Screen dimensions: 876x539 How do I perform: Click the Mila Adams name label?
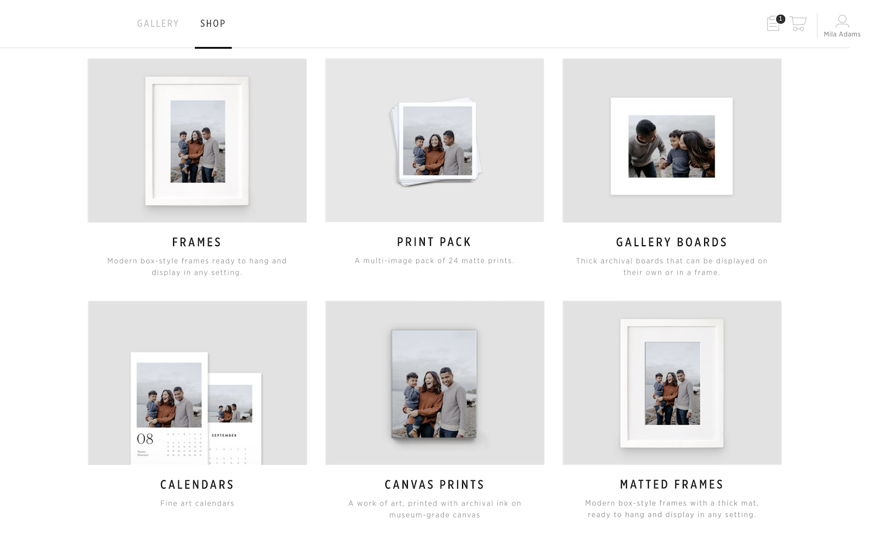coord(842,34)
